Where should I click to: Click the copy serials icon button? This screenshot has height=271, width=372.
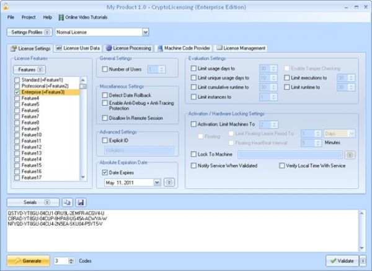(68, 202)
